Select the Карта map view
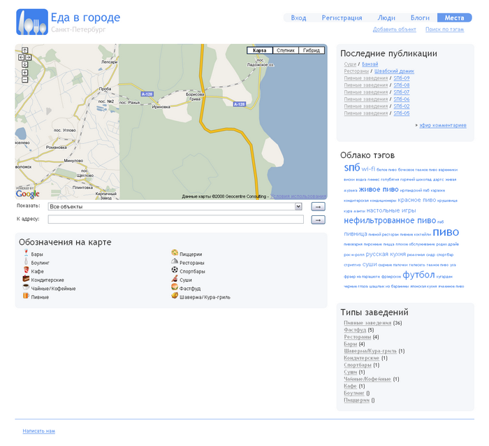 point(259,50)
